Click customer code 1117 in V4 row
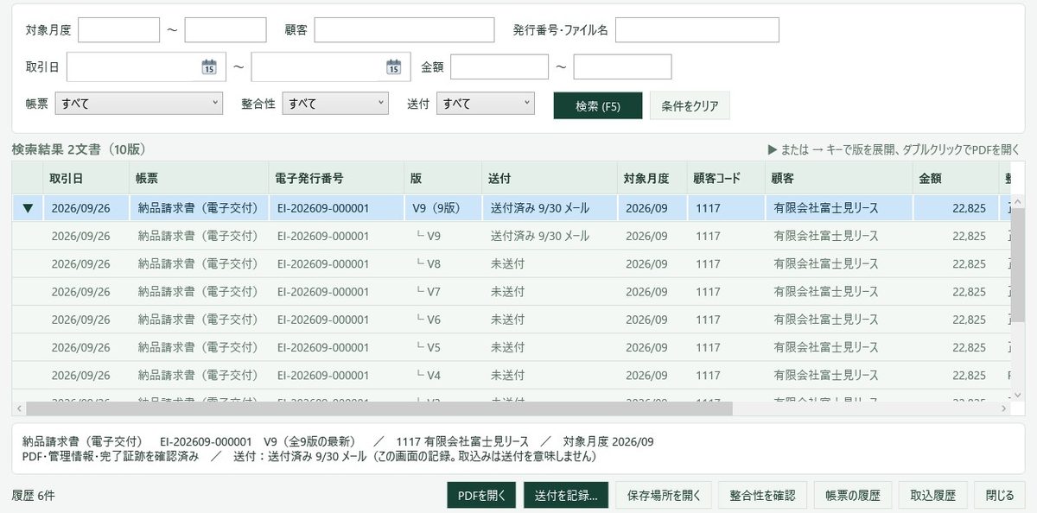Screen dimensions: 1037x513 pos(708,376)
